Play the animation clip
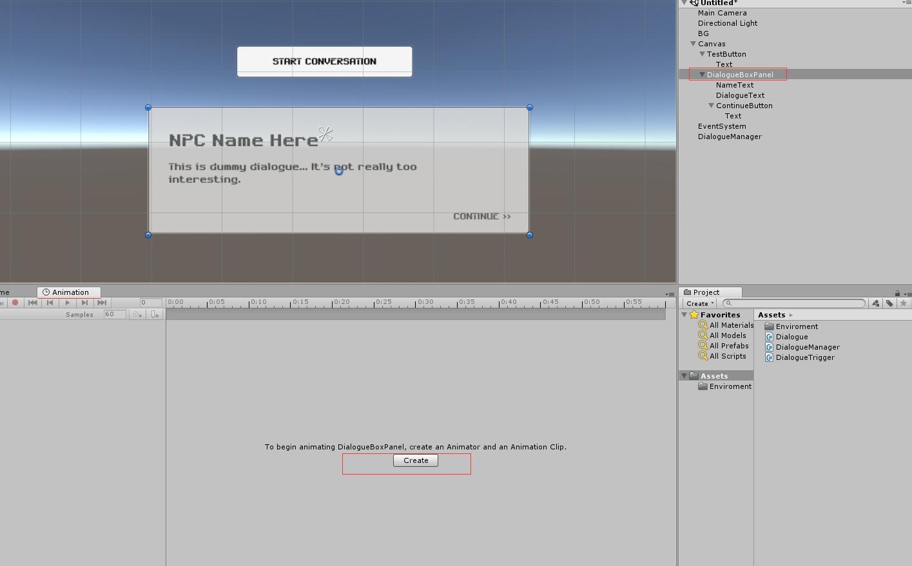The image size is (912, 566). [x=67, y=303]
